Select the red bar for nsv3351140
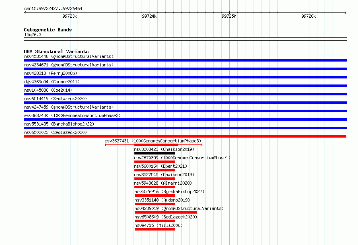 point(155,204)
